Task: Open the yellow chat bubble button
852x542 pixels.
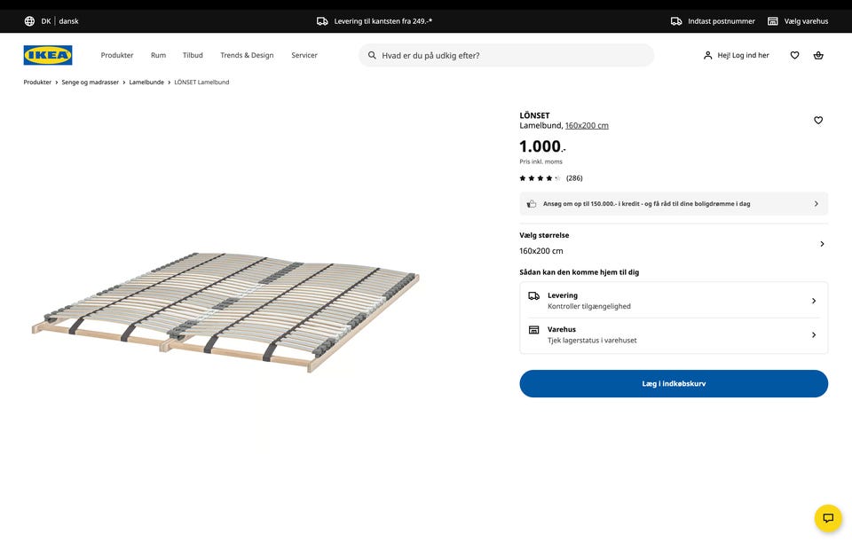Action: tap(827, 517)
